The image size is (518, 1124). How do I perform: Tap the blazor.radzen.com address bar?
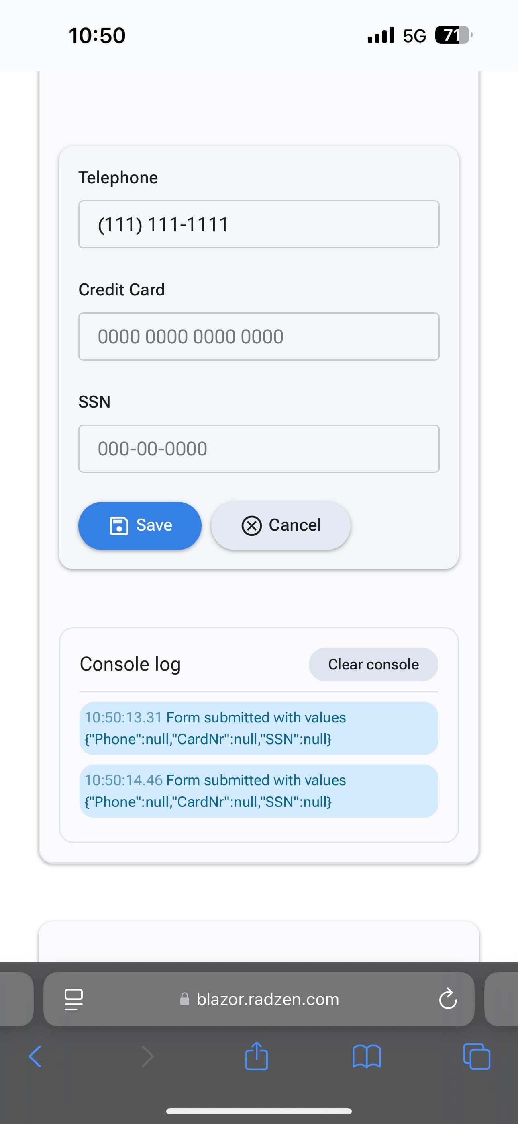259,999
